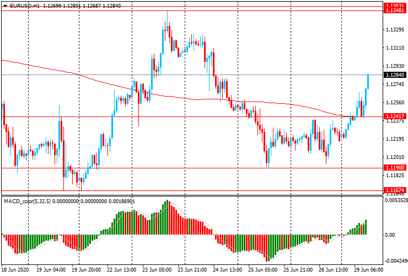Click the MACD_color(5,32,5) indicator label
This screenshot has height=276, width=408.
28,201
